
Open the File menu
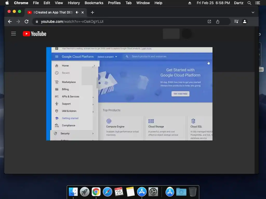[36, 3]
